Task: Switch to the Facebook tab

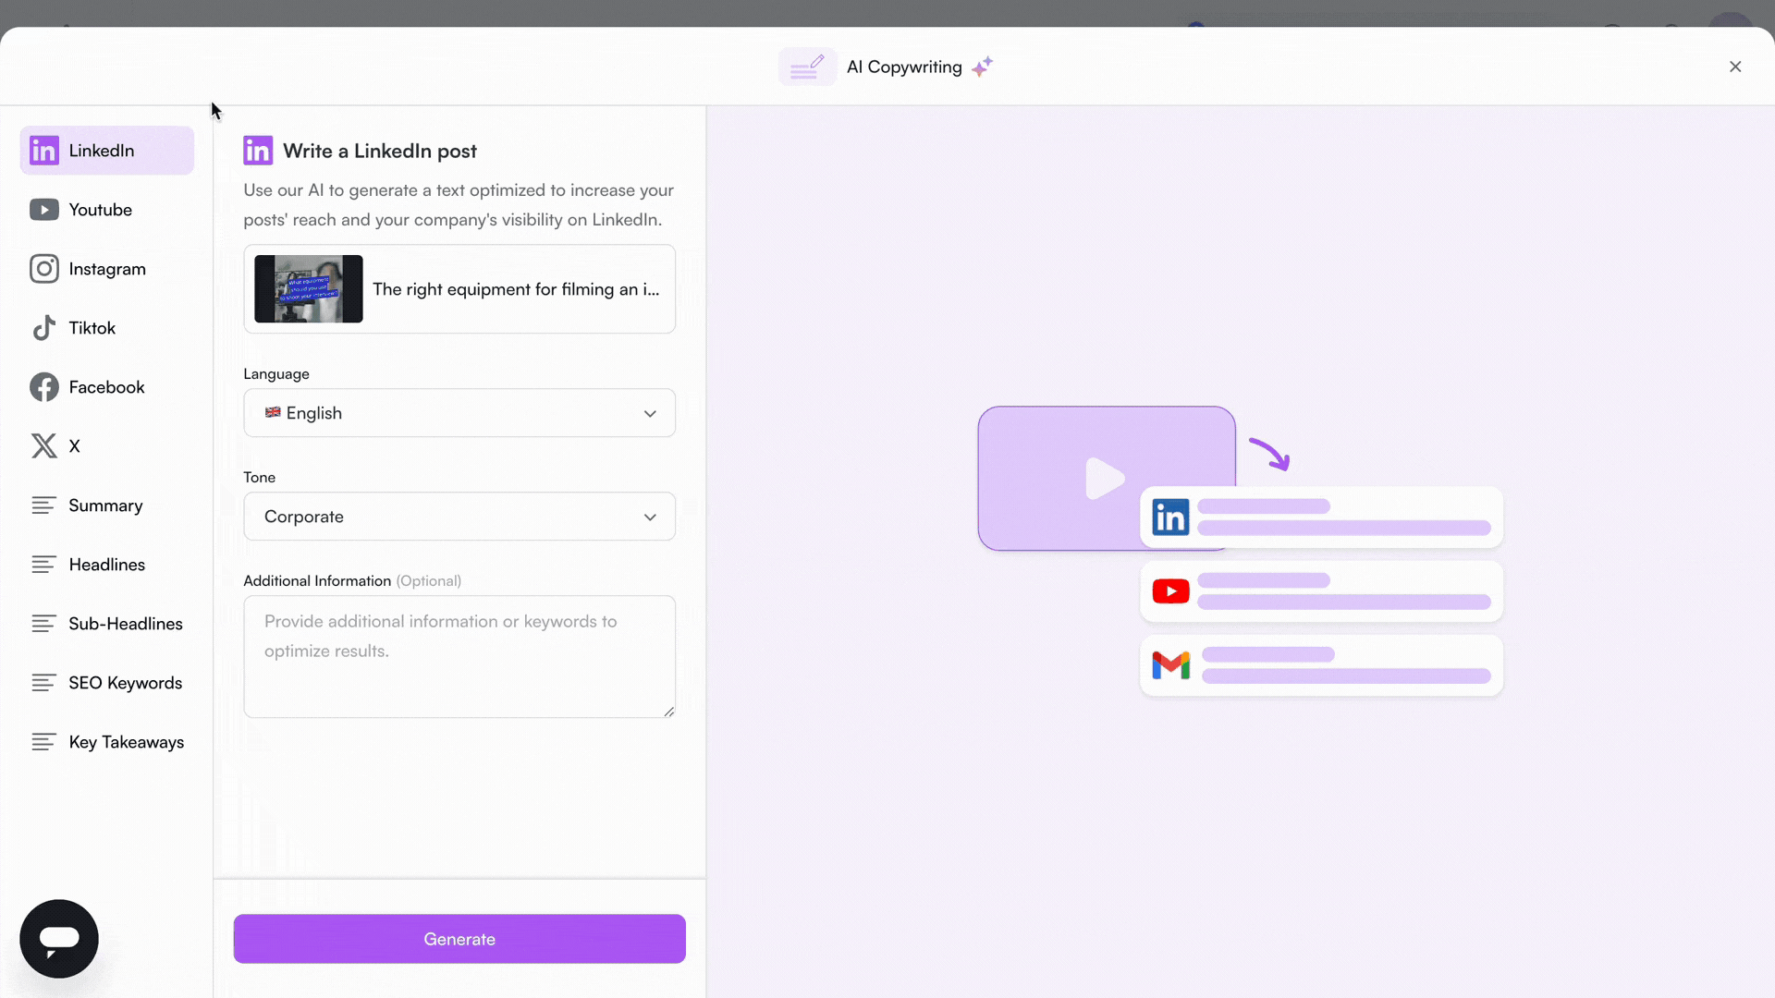Action: point(107,387)
